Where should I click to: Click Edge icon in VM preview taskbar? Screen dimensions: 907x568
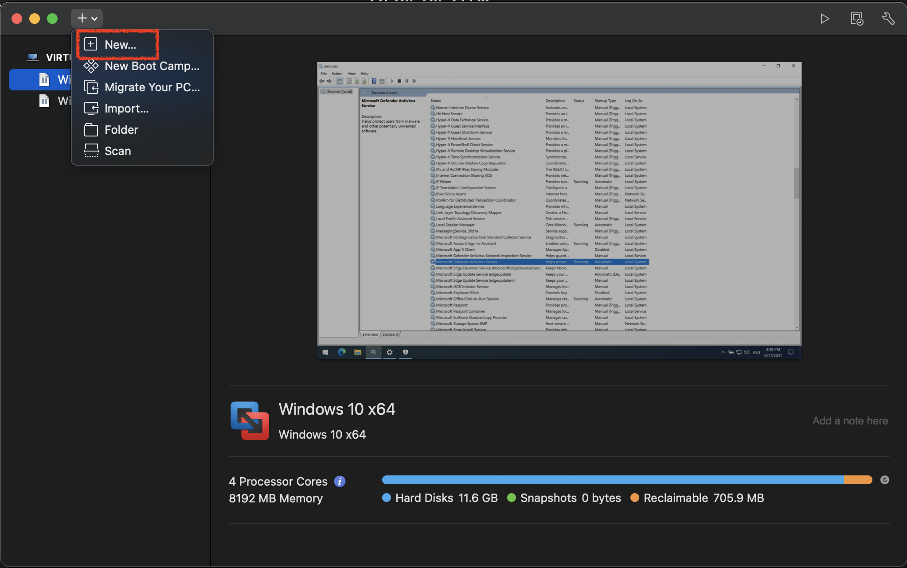click(341, 352)
